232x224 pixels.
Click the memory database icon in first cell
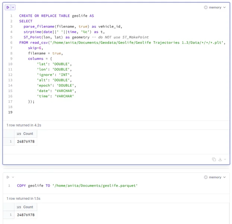coord(206,7)
